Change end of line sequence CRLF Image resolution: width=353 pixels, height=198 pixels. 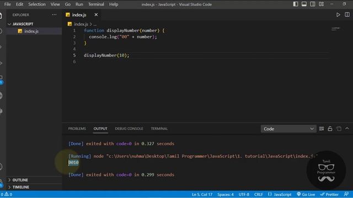259,194
